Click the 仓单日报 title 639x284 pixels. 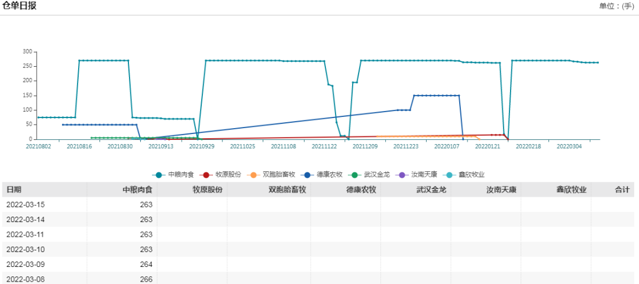point(20,6)
